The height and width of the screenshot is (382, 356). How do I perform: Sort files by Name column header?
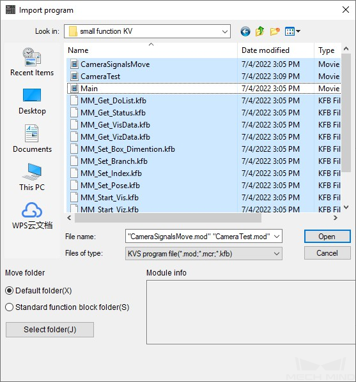point(151,50)
